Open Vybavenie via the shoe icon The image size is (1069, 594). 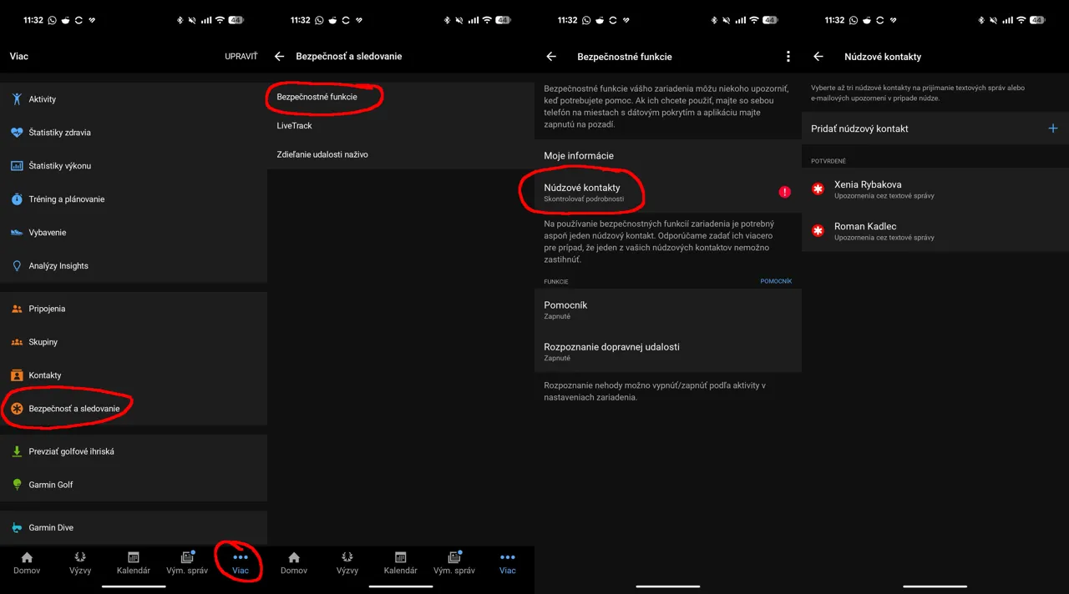click(x=17, y=233)
